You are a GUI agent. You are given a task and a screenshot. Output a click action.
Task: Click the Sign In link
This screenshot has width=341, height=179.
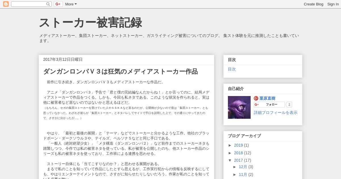tap(333, 4)
